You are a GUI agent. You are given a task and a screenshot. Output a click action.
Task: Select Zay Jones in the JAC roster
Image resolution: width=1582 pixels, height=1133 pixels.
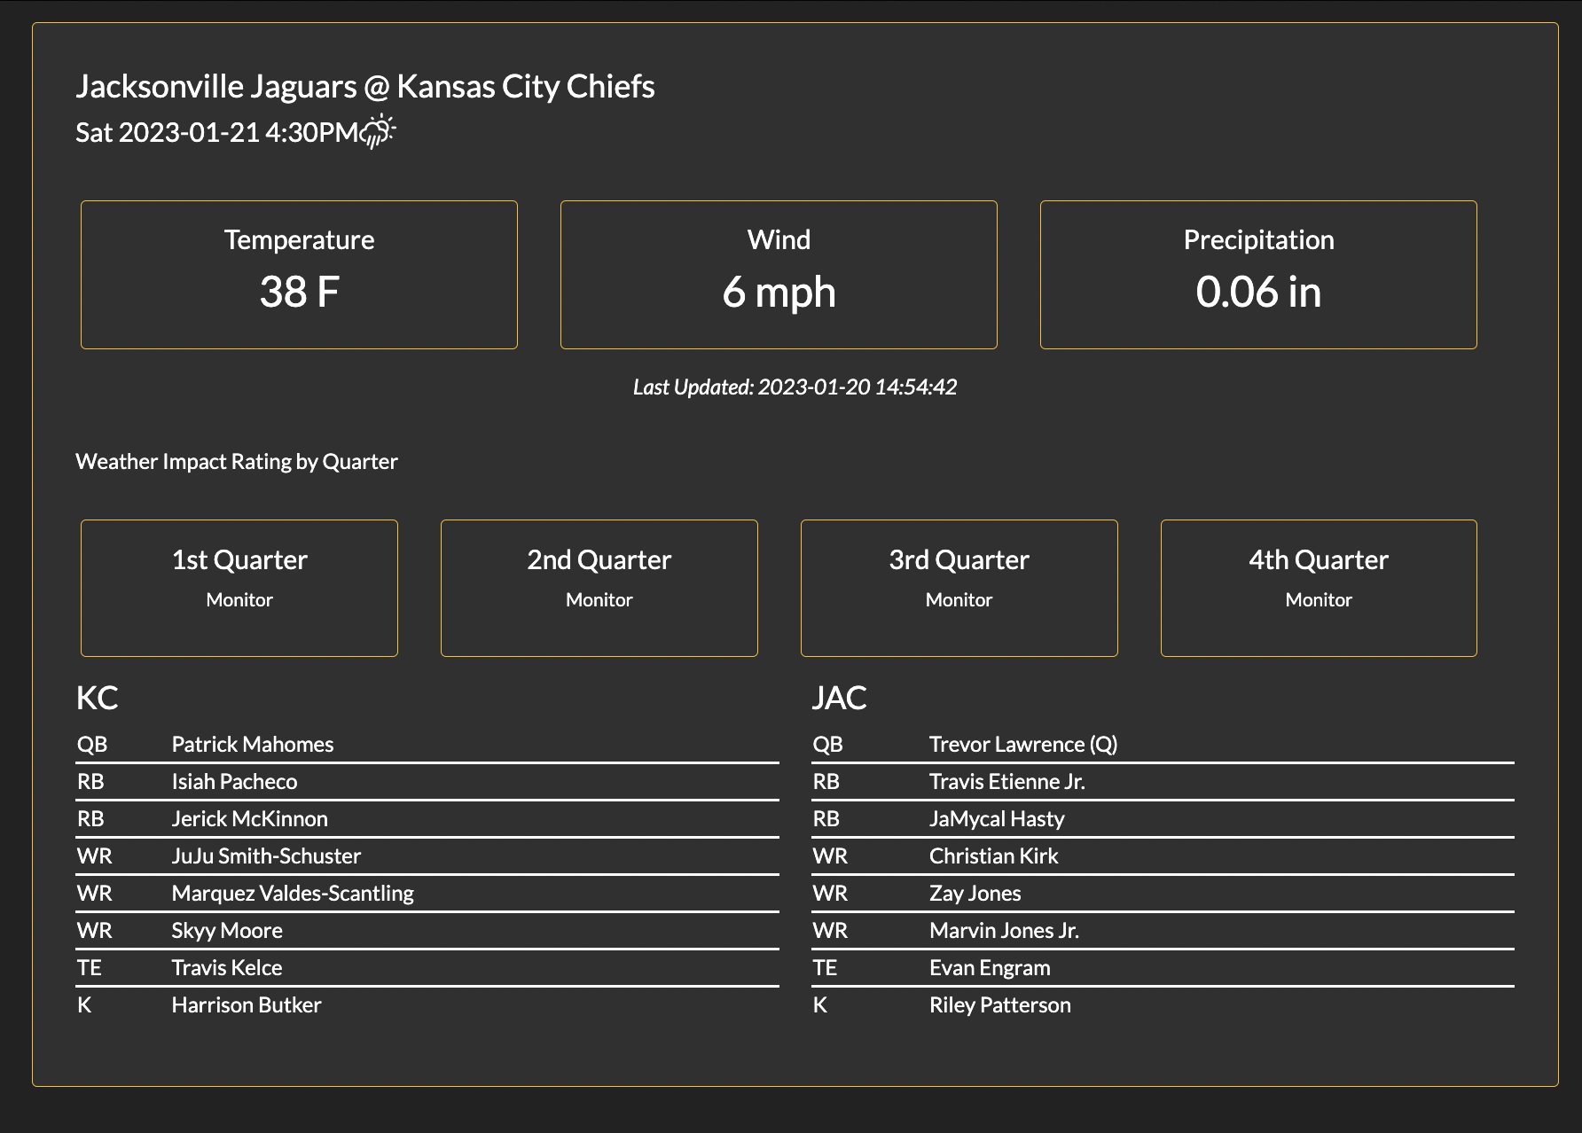tap(975, 893)
